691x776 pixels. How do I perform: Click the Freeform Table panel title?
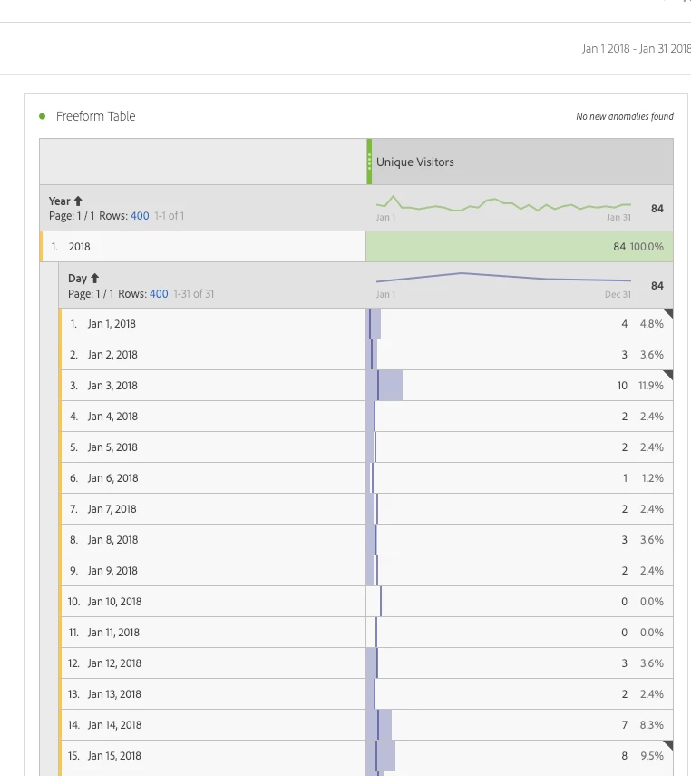click(x=95, y=116)
